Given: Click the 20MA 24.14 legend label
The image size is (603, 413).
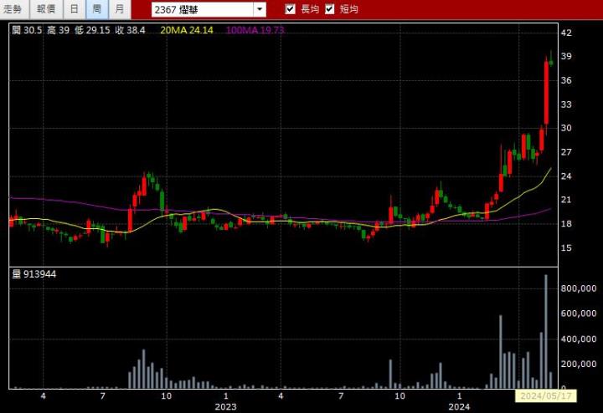Looking at the screenshot, I should tap(186, 30).
